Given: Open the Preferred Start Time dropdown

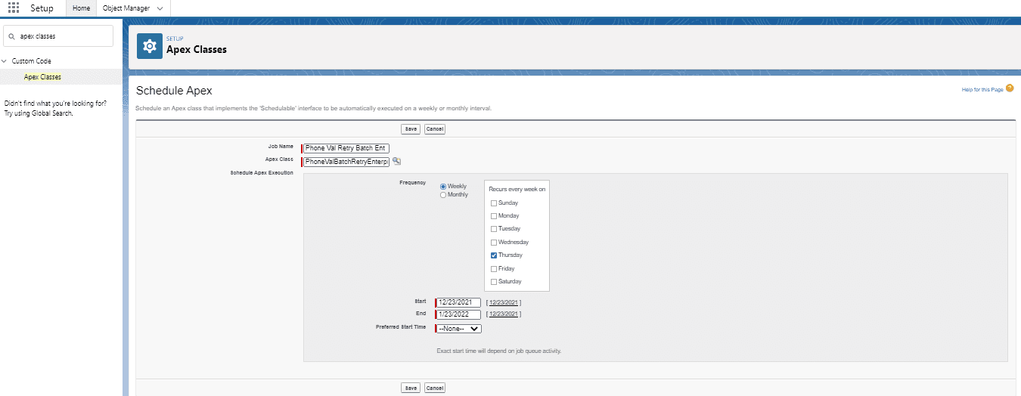Looking at the screenshot, I should [459, 329].
